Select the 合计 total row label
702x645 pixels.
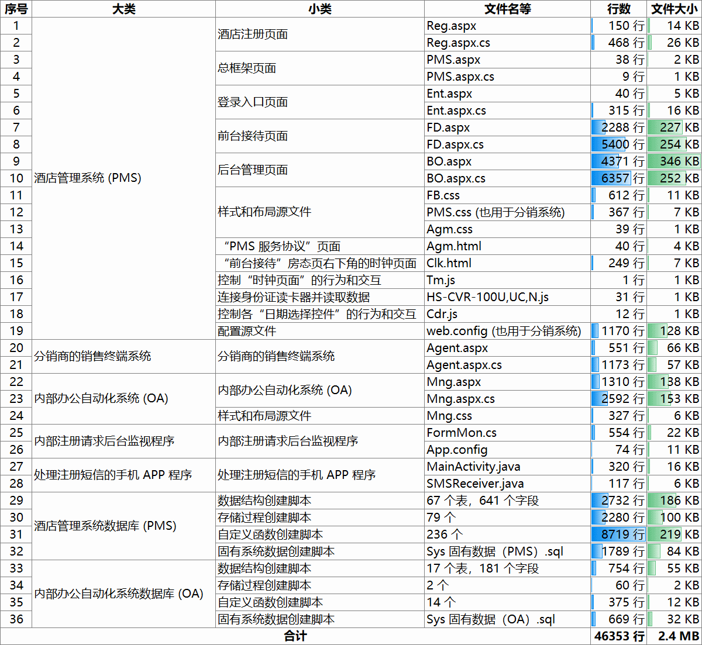click(294, 635)
